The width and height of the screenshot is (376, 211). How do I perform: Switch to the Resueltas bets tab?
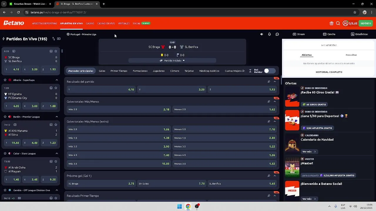click(x=351, y=55)
